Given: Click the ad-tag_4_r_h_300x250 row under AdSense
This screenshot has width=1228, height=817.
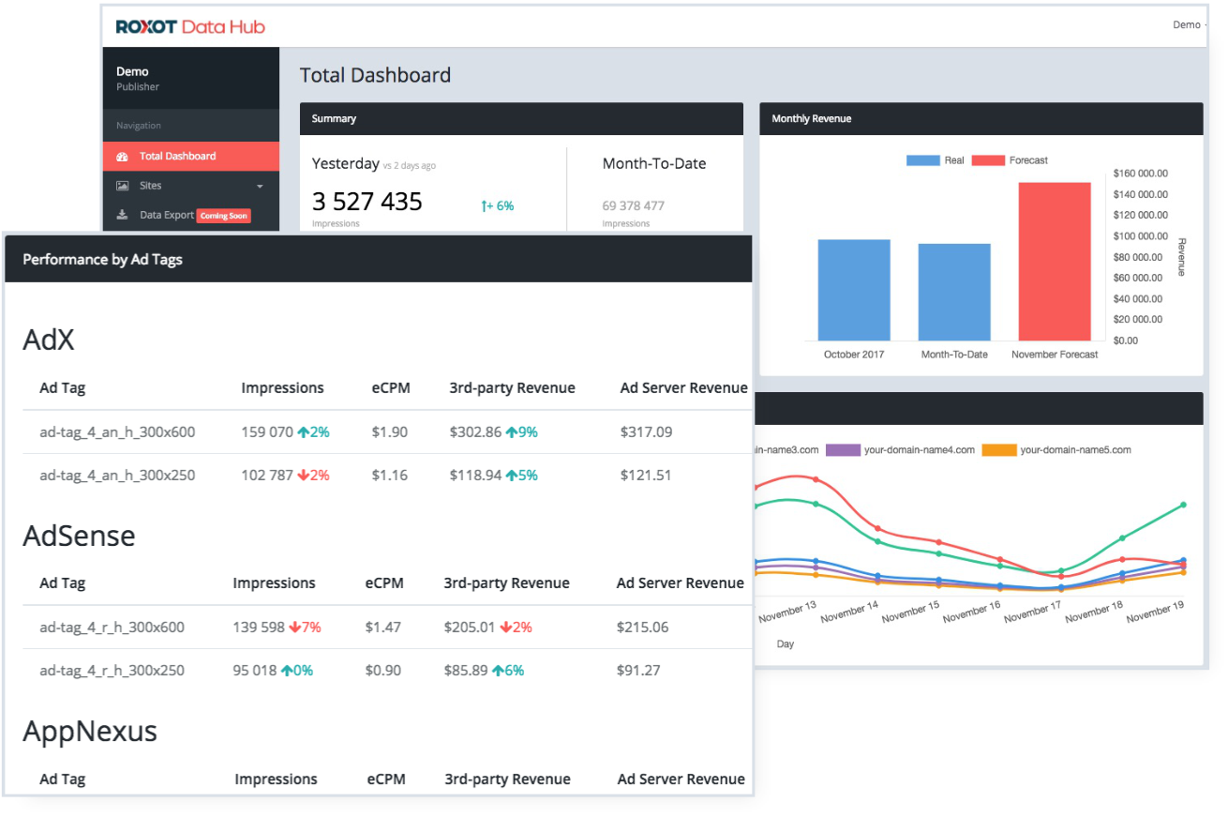Looking at the screenshot, I should click(x=112, y=671).
